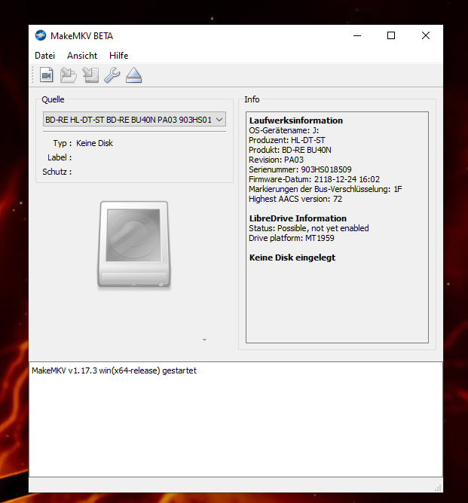Expand the BD-RE BU40N source drive dropdown

tap(134, 119)
